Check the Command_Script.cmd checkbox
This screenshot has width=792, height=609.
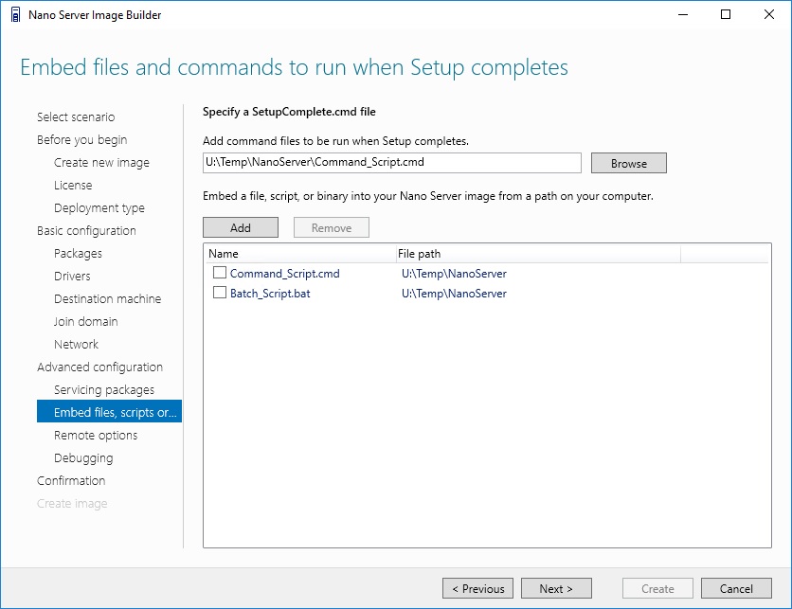[219, 273]
